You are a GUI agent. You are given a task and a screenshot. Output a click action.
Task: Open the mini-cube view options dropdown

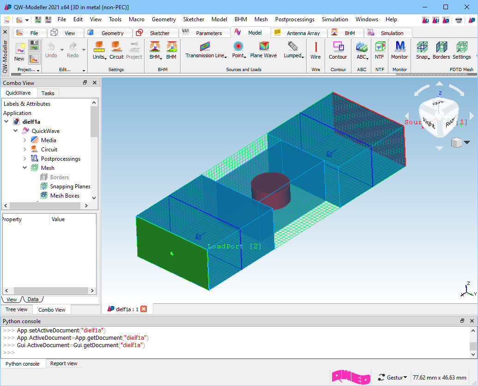[x=467, y=142]
